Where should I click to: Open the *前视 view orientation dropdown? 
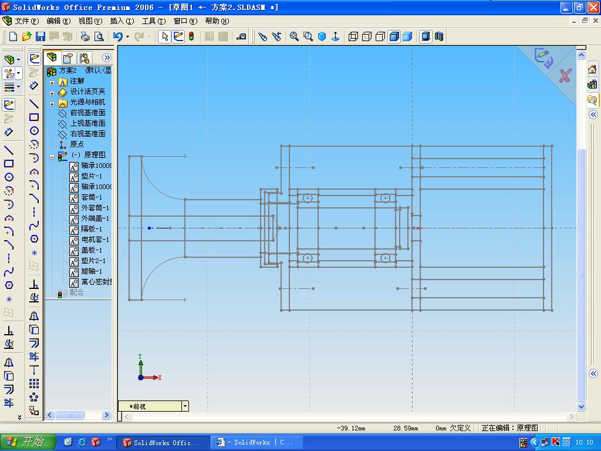pos(185,406)
